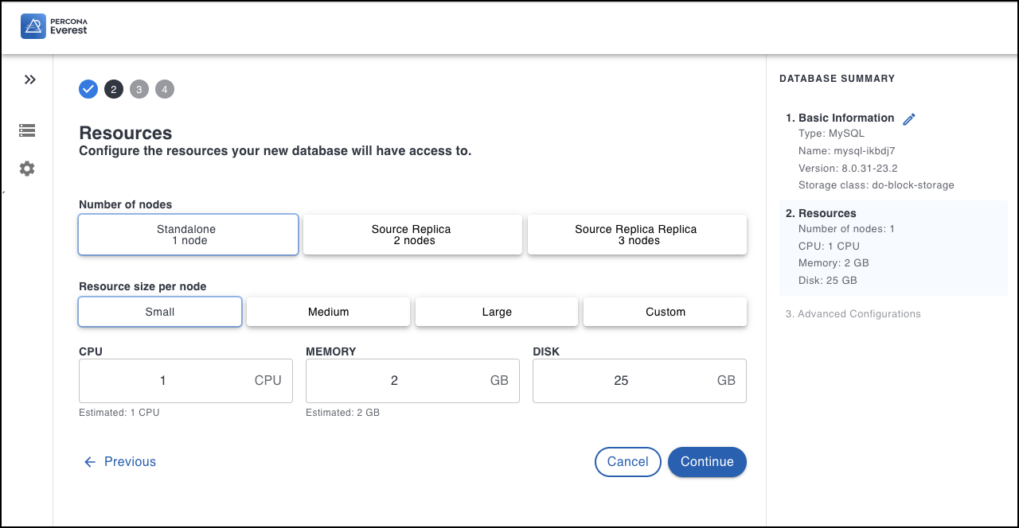Viewport: 1019px width, 528px height.
Task: Select Source Replica 2 nodes option
Action: pyautogui.click(x=413, y=235)
